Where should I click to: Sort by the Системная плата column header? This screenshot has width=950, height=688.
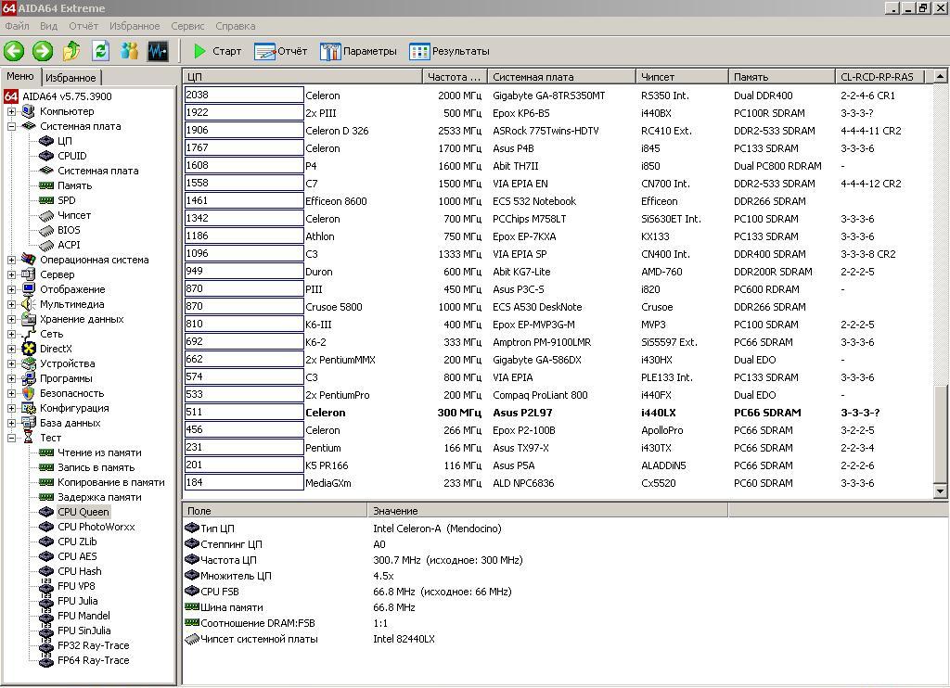(x=561, y=77)
